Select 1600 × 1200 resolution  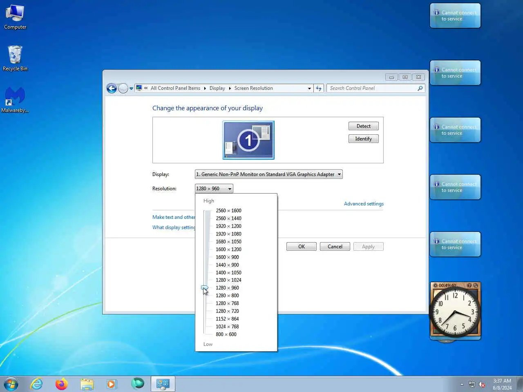click(228, 249)
